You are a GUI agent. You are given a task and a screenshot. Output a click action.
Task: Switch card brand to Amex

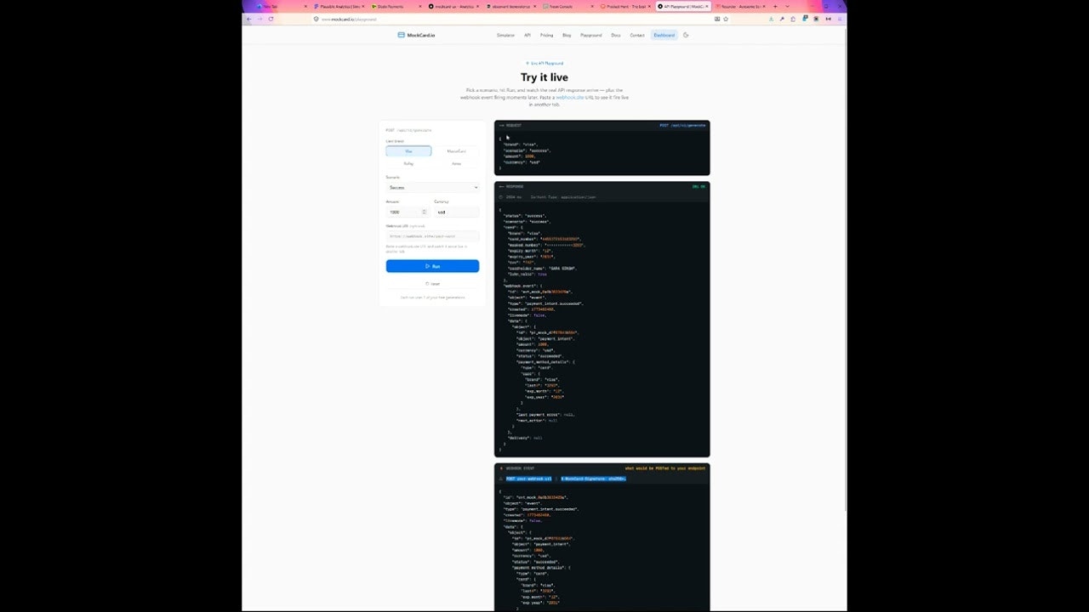pos(457,163)
